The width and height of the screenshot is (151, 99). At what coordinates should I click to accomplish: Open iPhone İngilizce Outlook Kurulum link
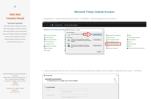(15, 39)
